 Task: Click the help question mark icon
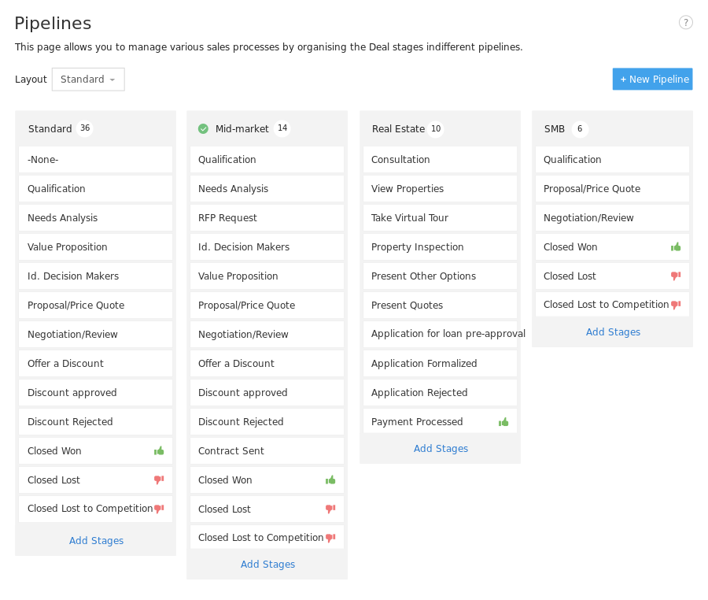click(x=685, y=22)
